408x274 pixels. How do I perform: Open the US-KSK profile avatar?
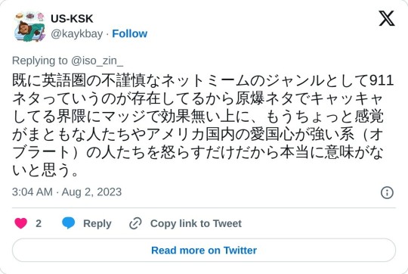click(29, 26)
